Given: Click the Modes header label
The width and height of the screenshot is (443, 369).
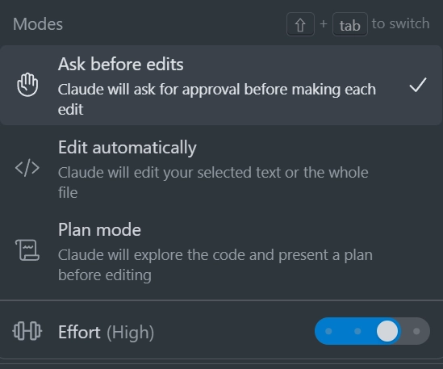Looking at the screenshot, I should (x=38, y=24).
